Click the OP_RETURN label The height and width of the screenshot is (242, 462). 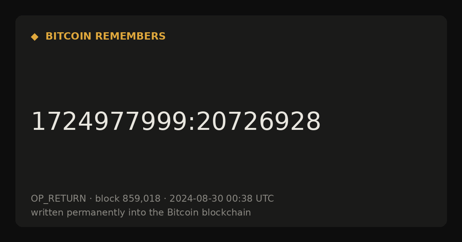tap(59, 199)
